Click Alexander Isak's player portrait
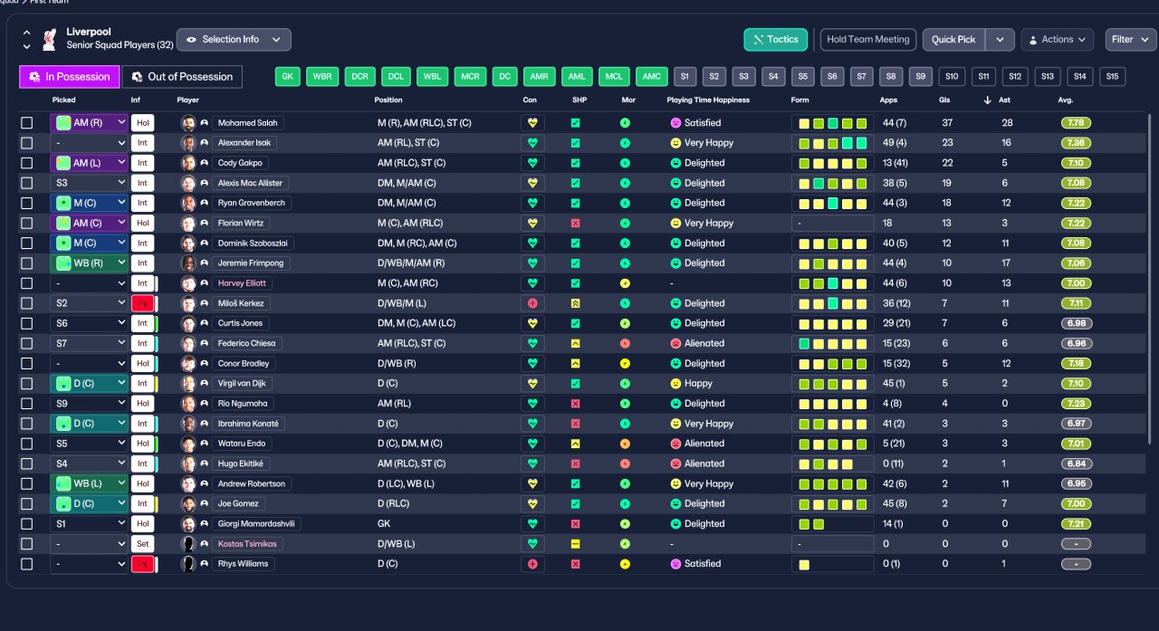Image resolution: width=1159 pixels, height=631 pixels. point(188,143)
